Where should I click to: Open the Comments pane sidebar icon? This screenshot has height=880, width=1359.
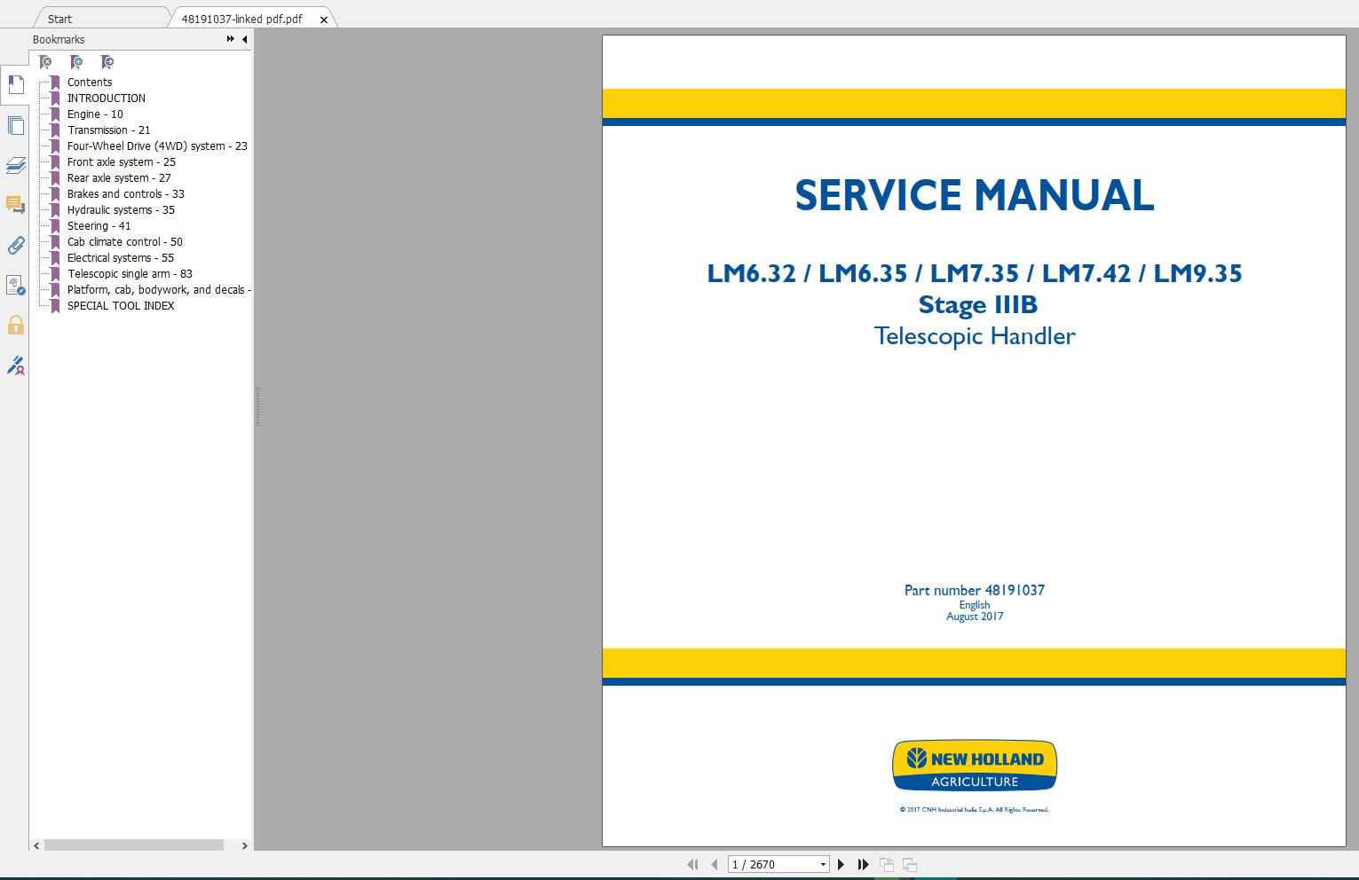tap(15, 205)
